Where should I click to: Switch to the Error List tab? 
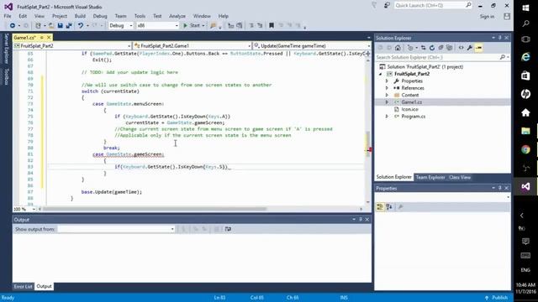coord(23,286)
